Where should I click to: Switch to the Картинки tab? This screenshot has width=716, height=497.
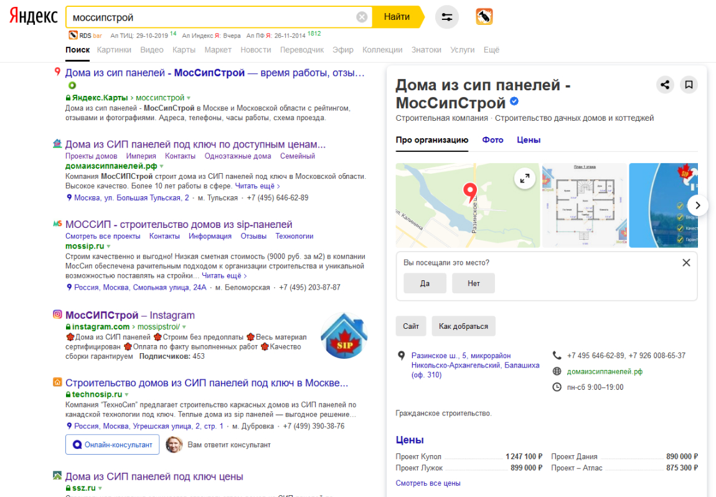[114, 50]
